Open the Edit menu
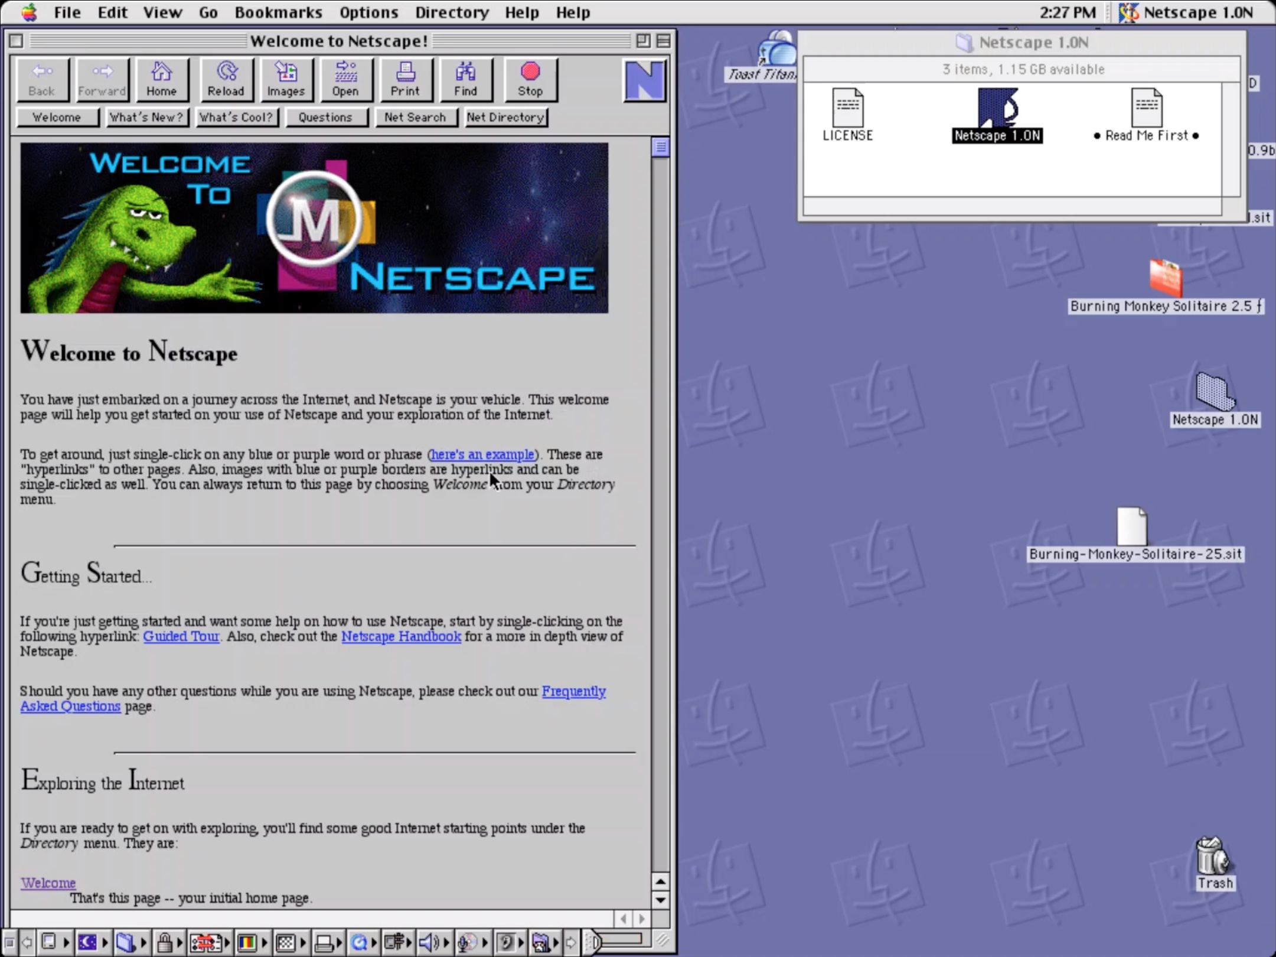1276x957 pixels. click(112, 12)
